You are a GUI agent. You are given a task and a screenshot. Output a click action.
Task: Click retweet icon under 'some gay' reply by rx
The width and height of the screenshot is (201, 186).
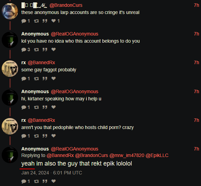point(36,78)
